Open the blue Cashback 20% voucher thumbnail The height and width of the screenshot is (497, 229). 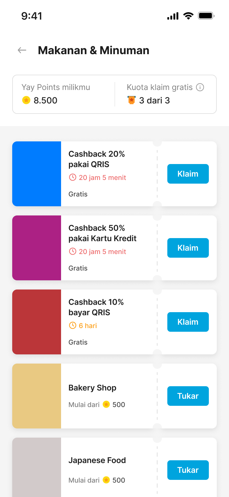tap(37, 174)
